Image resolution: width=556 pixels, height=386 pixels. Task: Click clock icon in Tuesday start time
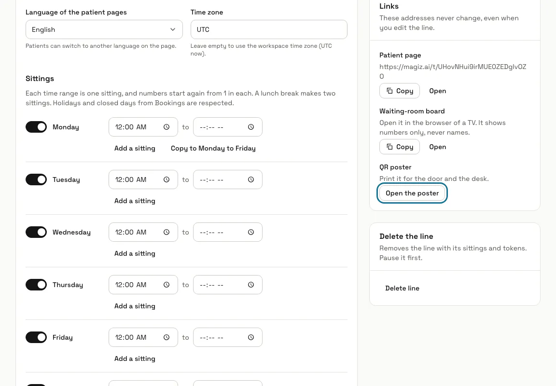click(167, 179)
